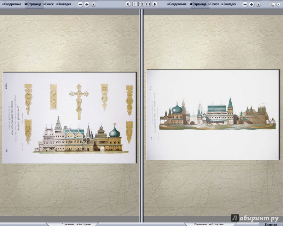The image size is (283, 226).
Task: Activate pointer tool in left pane
Action: (93, 5)
